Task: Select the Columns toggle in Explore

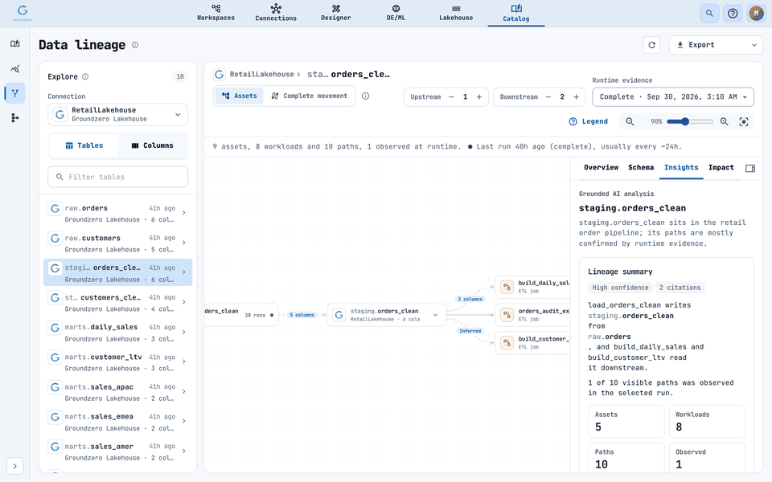Action: (x=153, y=145)
